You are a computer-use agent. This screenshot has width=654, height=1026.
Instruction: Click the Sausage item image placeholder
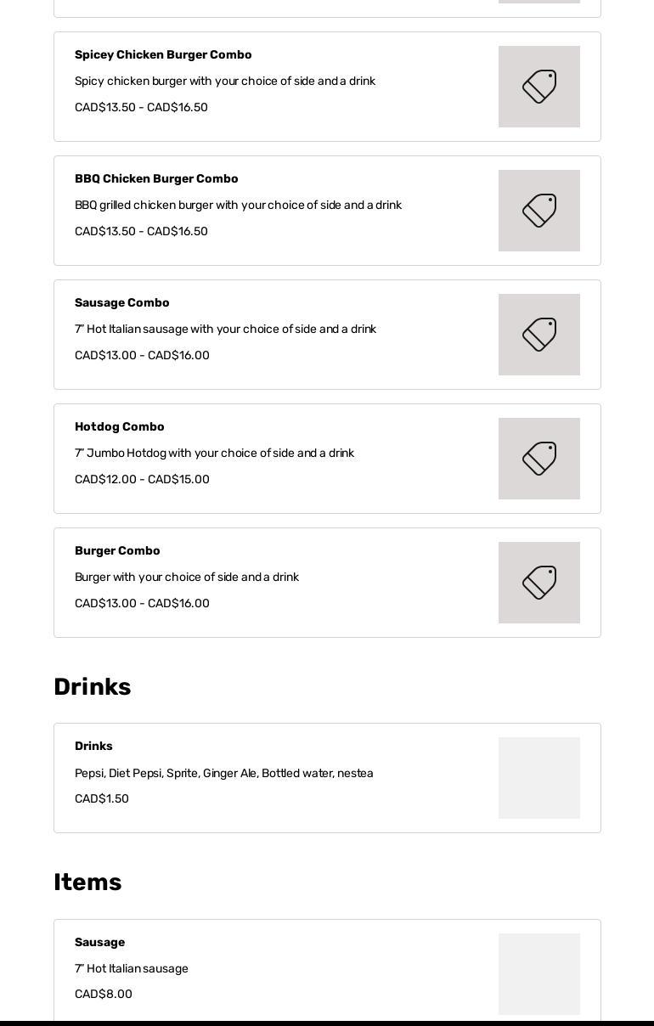coord(538,973)
